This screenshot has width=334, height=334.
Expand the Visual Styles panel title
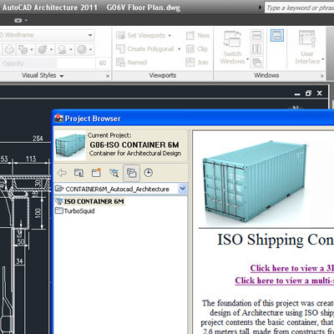pos(43,75)
